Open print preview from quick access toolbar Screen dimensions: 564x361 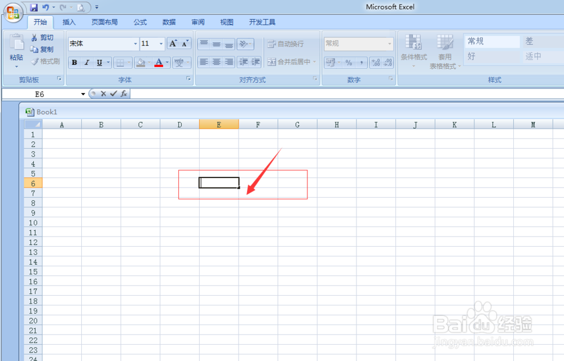[81, 7]
